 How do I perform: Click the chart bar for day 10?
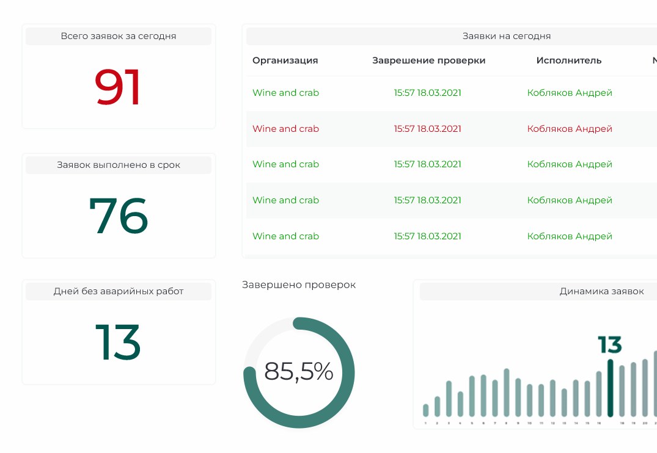click(530, 400)
